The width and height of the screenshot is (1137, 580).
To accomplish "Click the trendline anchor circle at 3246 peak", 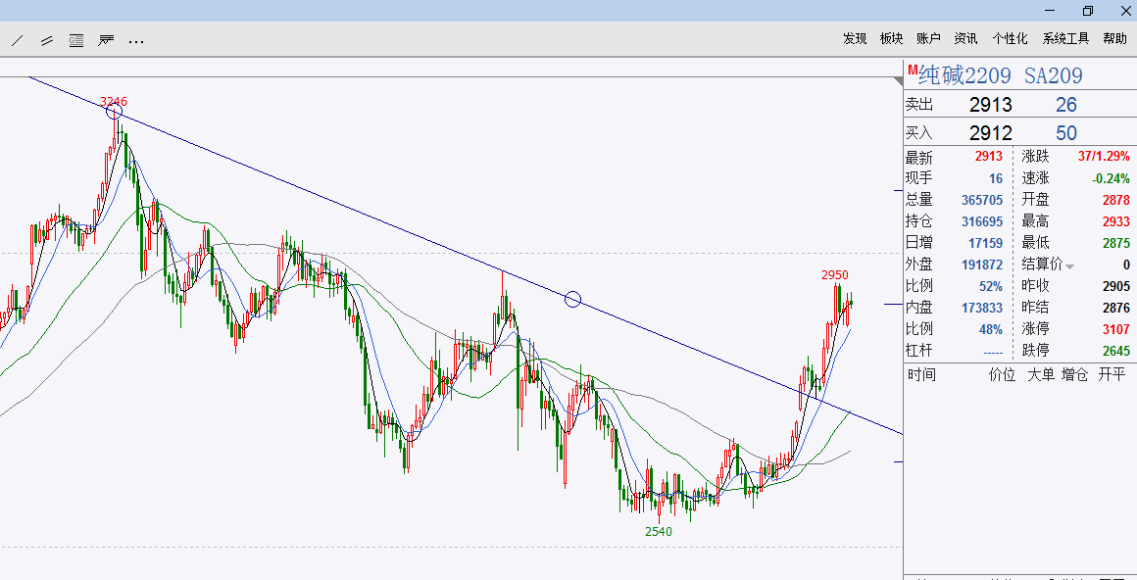I will click(114, 112).
